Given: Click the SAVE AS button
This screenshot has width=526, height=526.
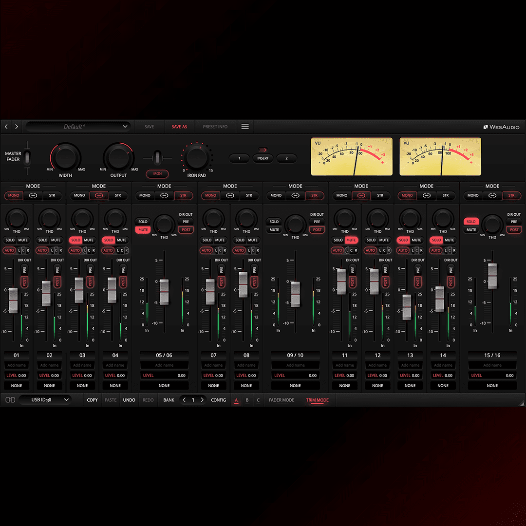Looking at the screenshot, I should 179,127.
